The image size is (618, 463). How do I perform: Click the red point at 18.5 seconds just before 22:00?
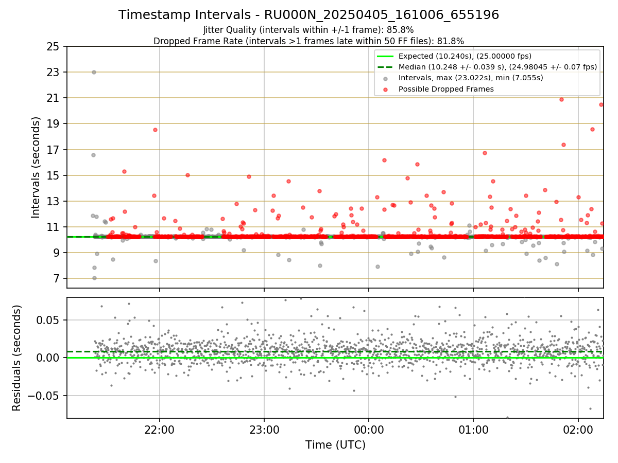point(155,130)
